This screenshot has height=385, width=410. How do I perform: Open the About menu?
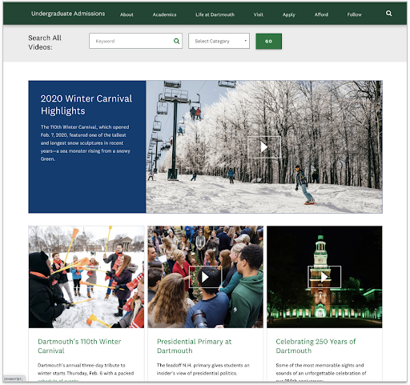[127, 14]
